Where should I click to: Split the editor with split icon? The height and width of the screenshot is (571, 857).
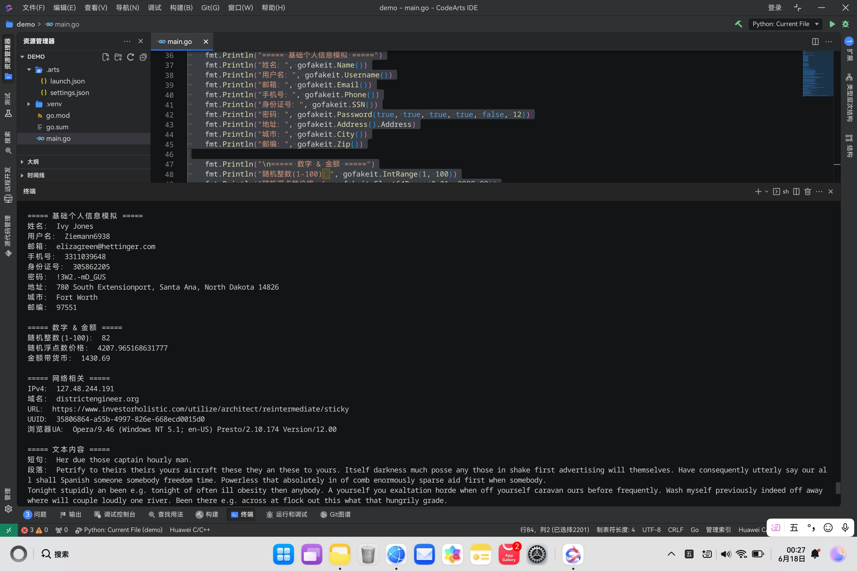pos(815,41)
